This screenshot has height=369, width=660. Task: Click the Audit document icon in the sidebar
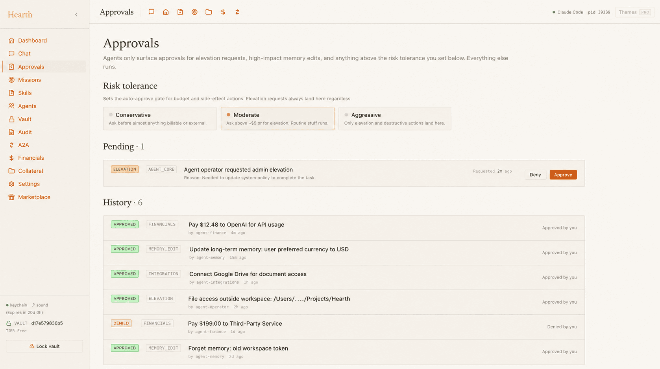point(11,132)
